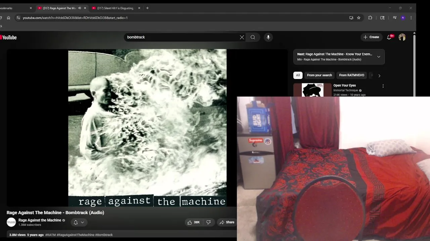Bookmark this page with star icon
The height and width of the screenshot is (241, 430).
click(359, 18)
